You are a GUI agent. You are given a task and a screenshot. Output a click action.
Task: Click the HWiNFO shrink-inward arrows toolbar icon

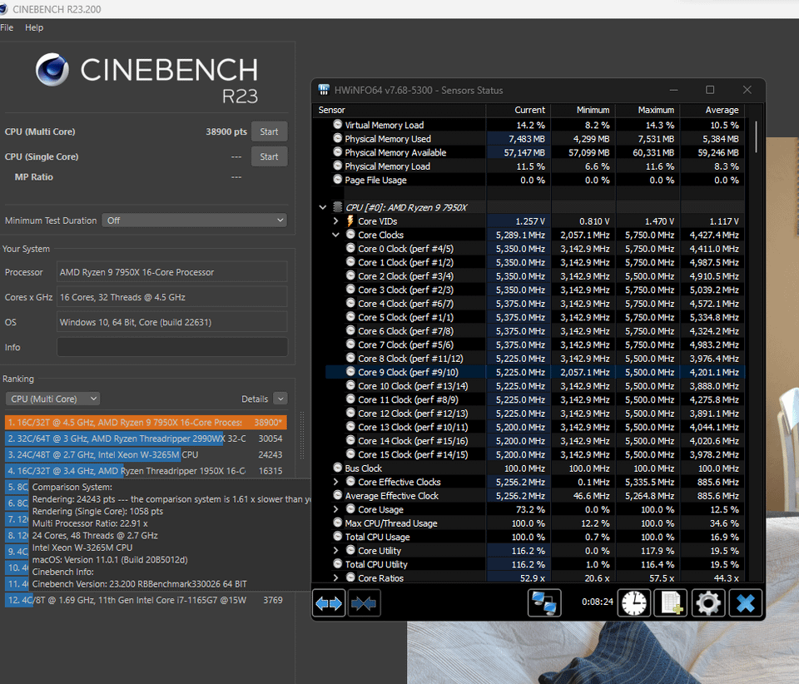tap(364, 603)
